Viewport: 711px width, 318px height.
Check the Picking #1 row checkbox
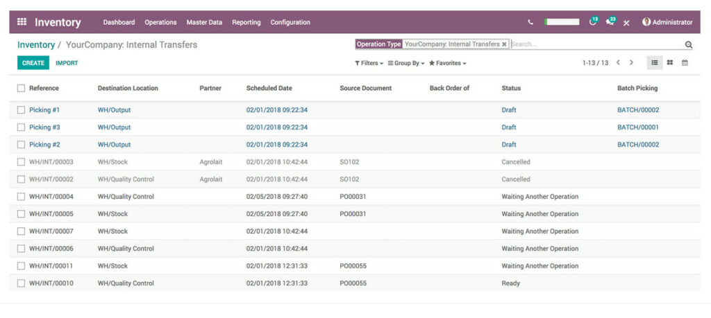(21, 110)
